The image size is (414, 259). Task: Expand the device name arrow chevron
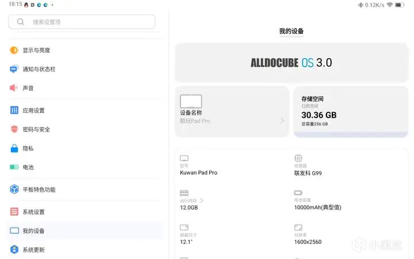click(282, 121)
